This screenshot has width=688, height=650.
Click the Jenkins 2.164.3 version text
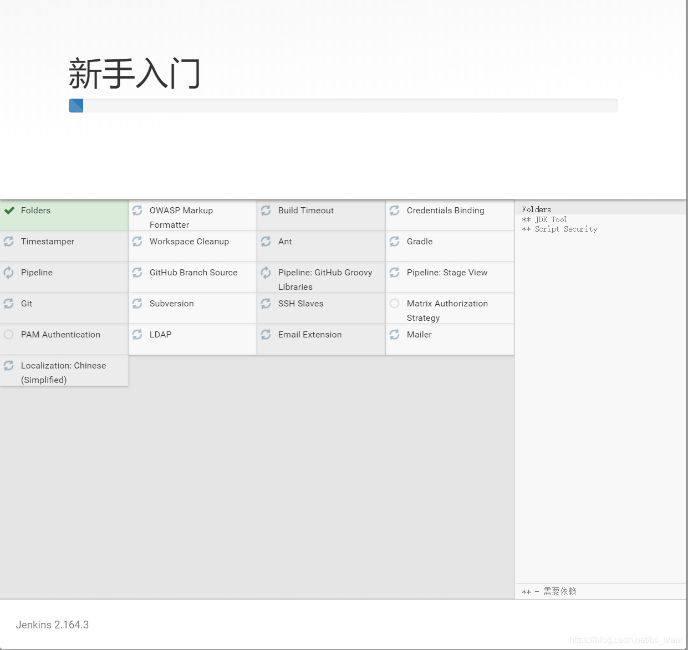[52, 625]
